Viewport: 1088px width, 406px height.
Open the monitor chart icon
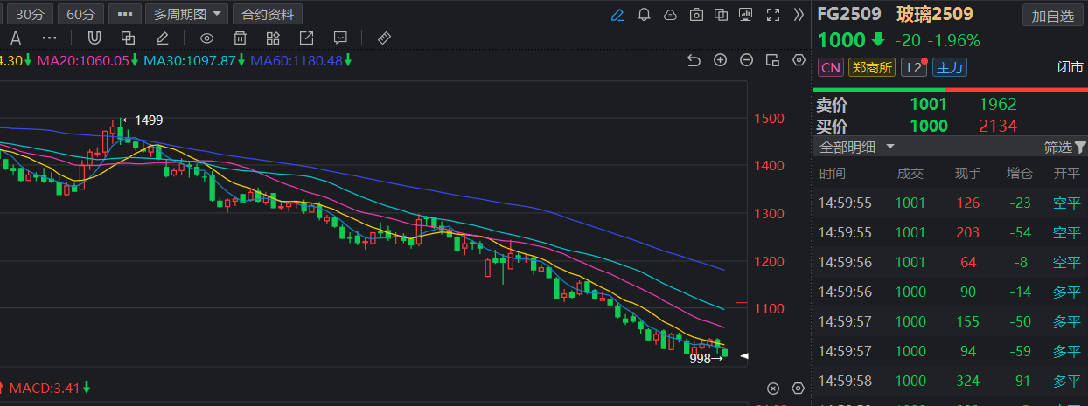(x=746, y=15)
